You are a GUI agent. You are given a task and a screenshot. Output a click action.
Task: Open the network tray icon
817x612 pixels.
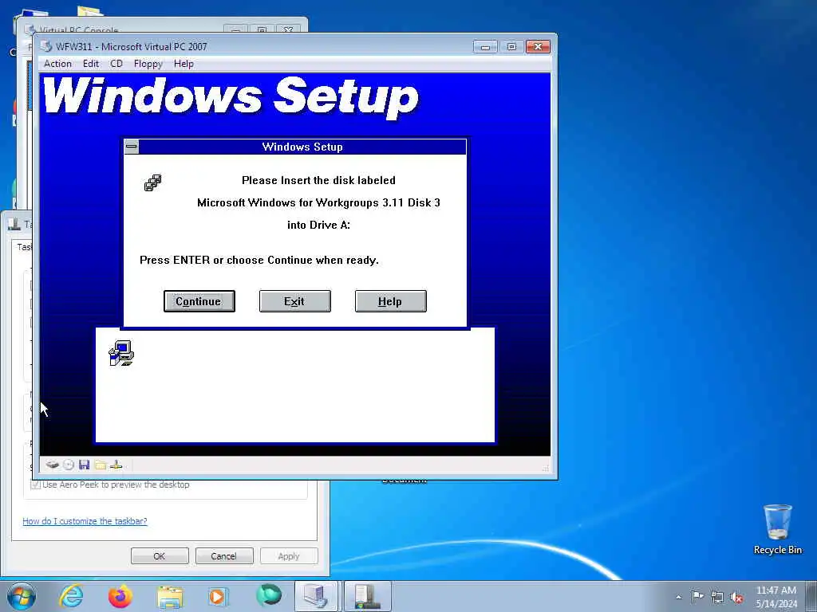tap(717, 597)
